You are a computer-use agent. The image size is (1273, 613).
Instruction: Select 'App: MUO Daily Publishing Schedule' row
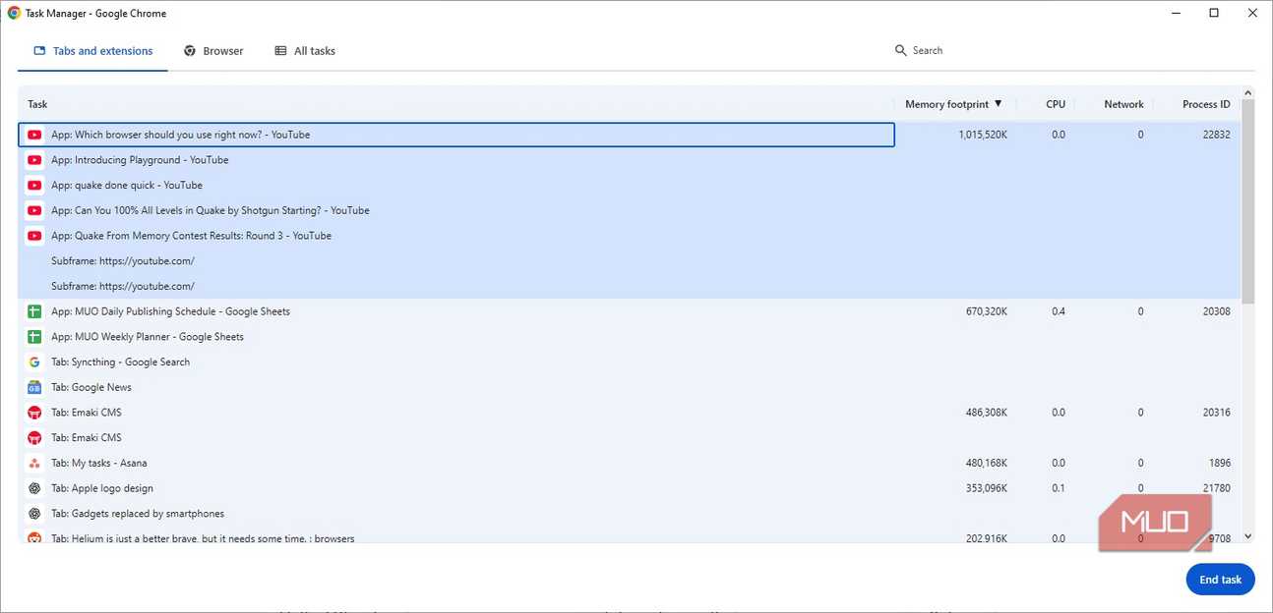(630, 311)
